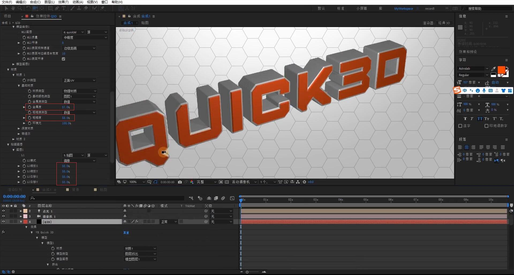Take a snapshot with the camera icon

tap(180, 182)
